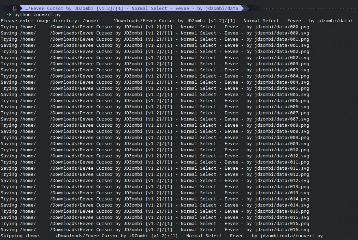Click the Saving line for 008.svg
This screenshot has width=358, height=240.
tap(155, 131)
